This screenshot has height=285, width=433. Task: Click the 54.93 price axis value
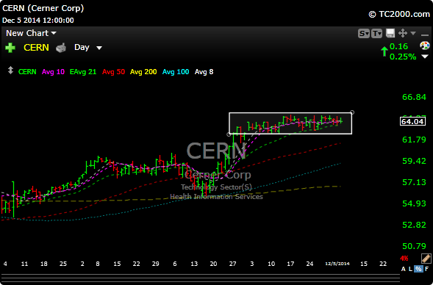click(414, 203)
